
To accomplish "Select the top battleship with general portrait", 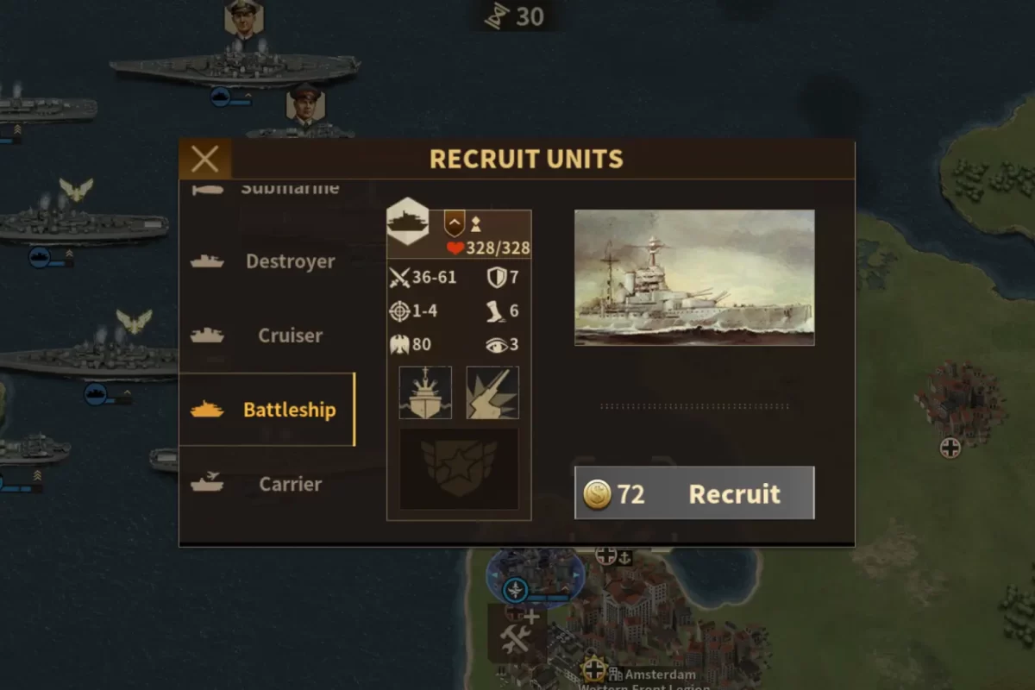I will click(x=235, y=62).
